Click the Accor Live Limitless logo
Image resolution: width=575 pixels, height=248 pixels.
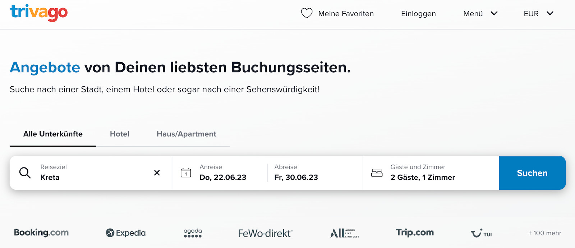click(344, 233)
